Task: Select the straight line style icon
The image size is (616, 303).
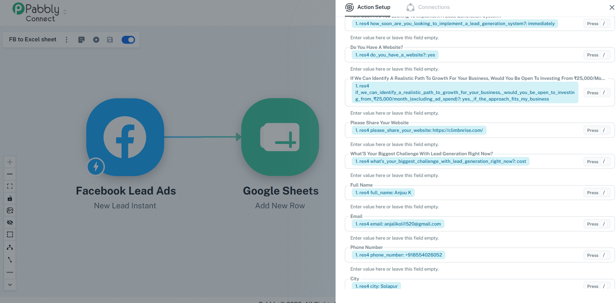Action: point(10,272)
